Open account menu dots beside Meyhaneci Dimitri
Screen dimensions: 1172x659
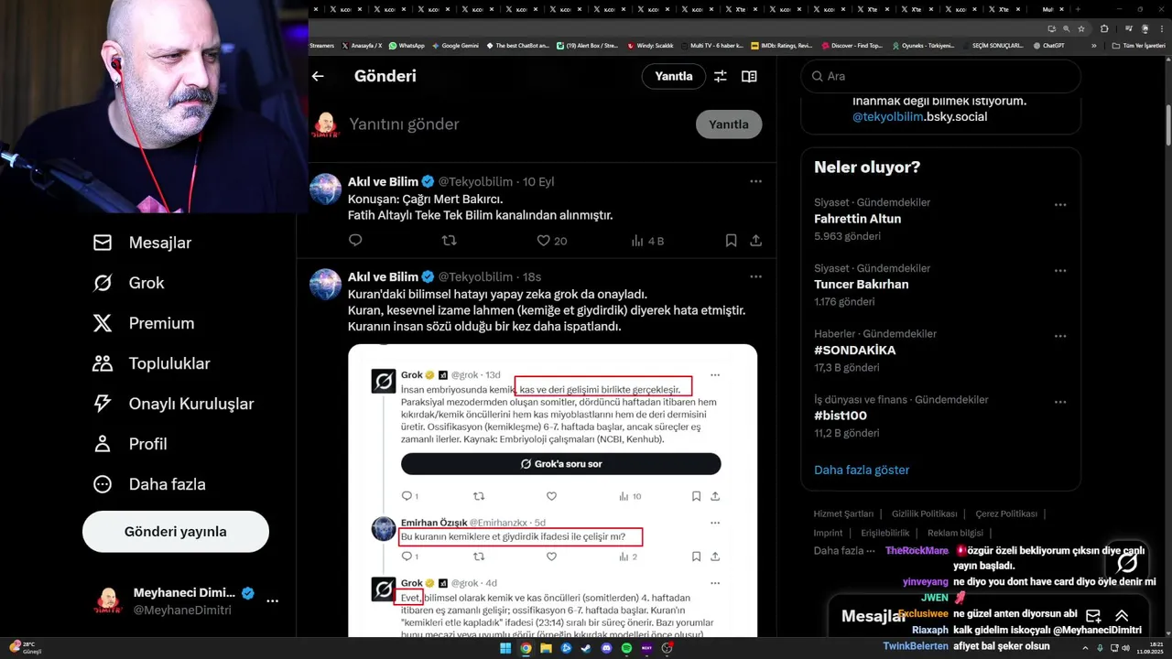[x=272, y=601]
